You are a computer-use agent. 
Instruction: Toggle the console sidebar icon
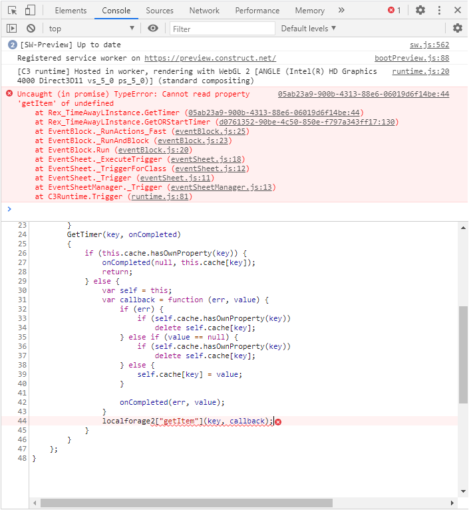(12, 29)
